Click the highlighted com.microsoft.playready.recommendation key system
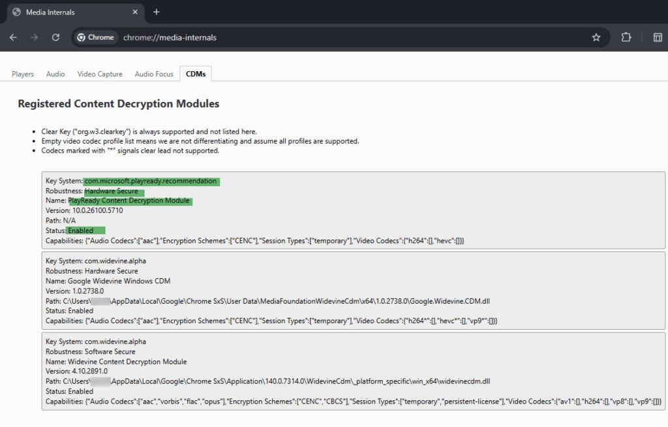 pos(151,181)
